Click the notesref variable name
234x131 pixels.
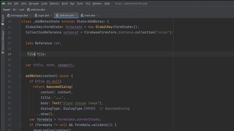tap(71, 32)
